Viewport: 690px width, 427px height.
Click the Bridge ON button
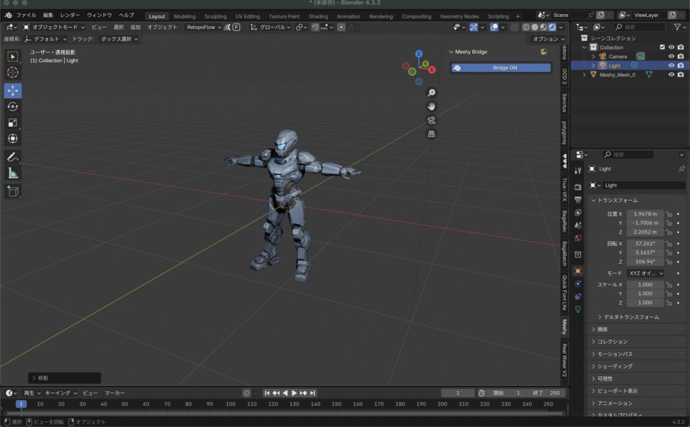tap(501, 68)
